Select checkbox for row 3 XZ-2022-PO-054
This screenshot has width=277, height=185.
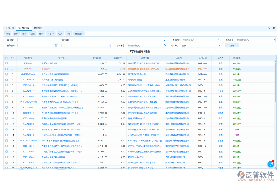pyautogui.click(x=6, y=74)
